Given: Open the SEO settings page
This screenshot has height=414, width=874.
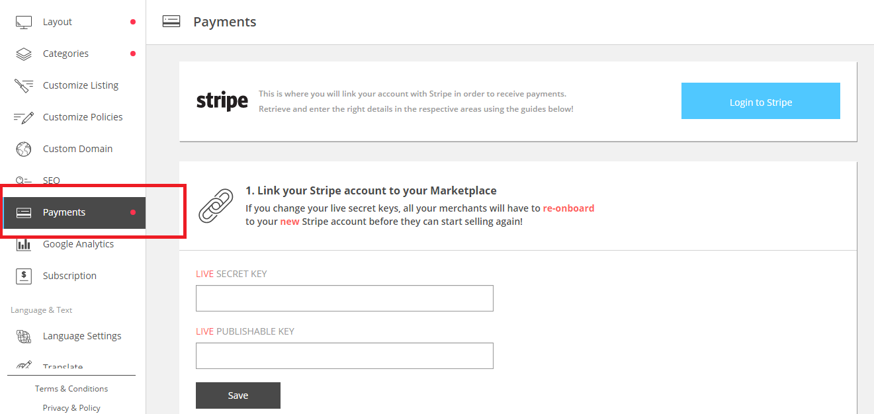Looking at the screenshot, I should pos(52,180).
